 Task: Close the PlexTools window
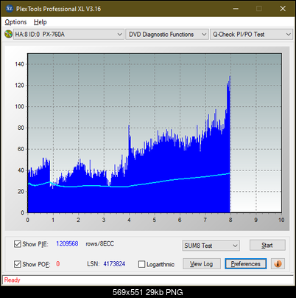[x=283, y=9]
